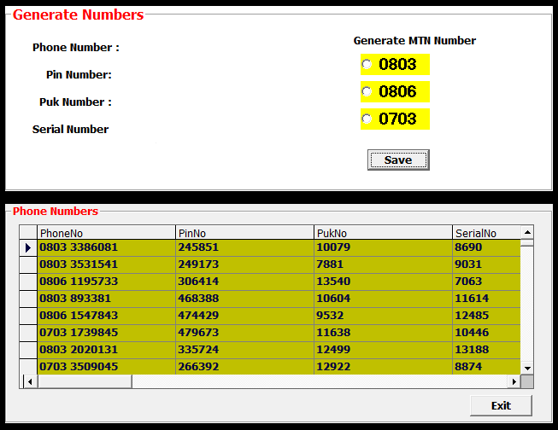Click PukNo cell 10079
Screen dimensions: 558x430
[384, 247]
